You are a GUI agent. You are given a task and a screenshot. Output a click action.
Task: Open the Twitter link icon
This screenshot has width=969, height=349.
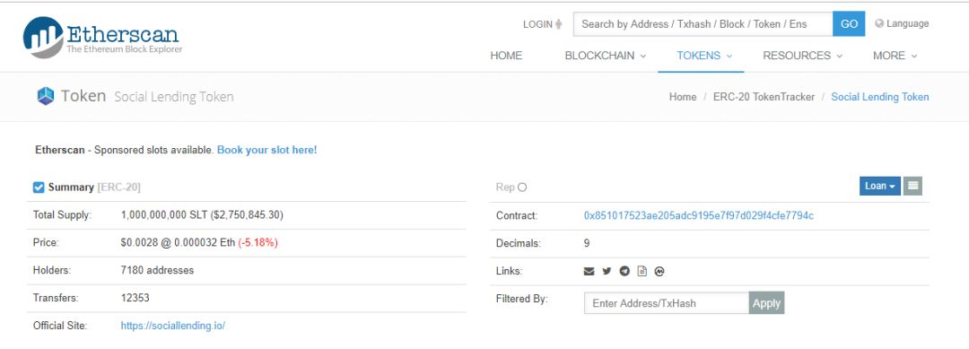(607, 271)
